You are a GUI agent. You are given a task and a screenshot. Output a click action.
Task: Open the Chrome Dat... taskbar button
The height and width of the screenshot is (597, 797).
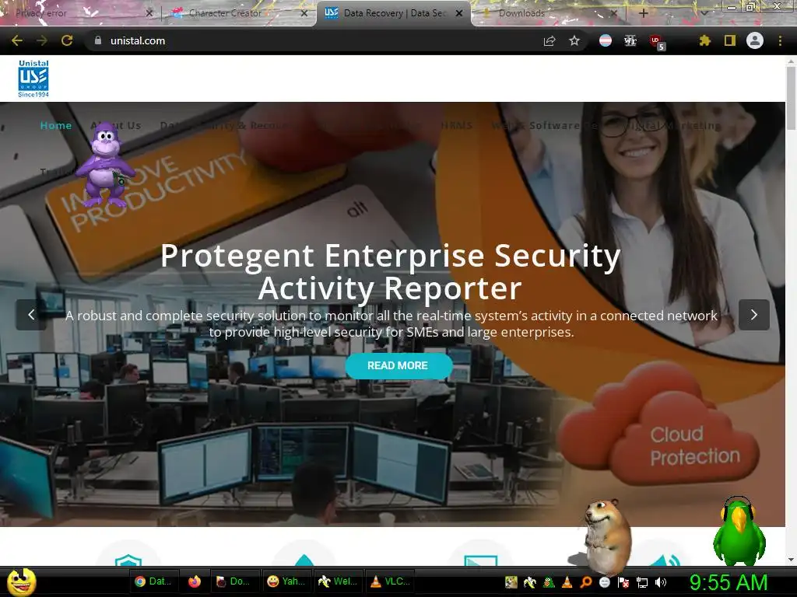click(153, 581)
